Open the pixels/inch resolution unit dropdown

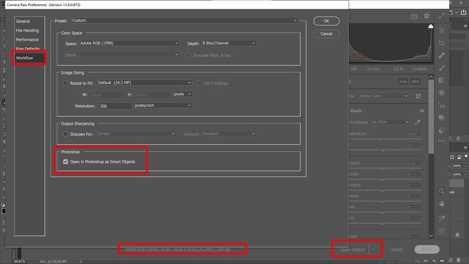[163, 106]
